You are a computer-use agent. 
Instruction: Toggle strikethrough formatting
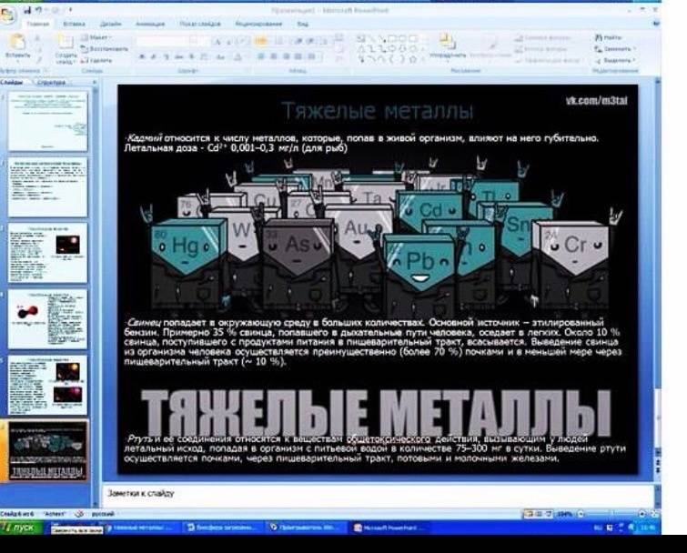[x=178, y=57]
